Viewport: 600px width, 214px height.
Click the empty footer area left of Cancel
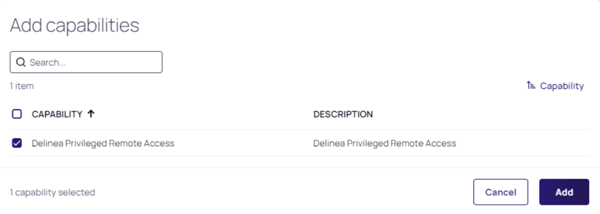tap(284, 192)
